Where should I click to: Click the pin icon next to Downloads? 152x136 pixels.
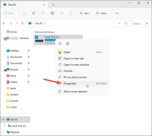tap(29, 57)
